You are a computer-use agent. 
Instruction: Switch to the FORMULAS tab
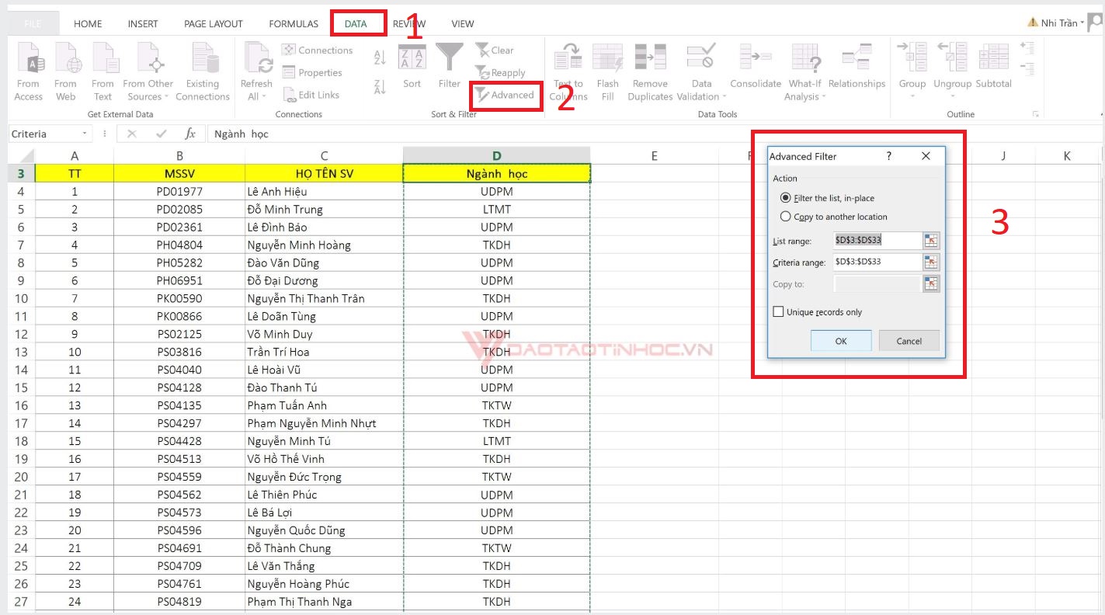coord(293,23)
